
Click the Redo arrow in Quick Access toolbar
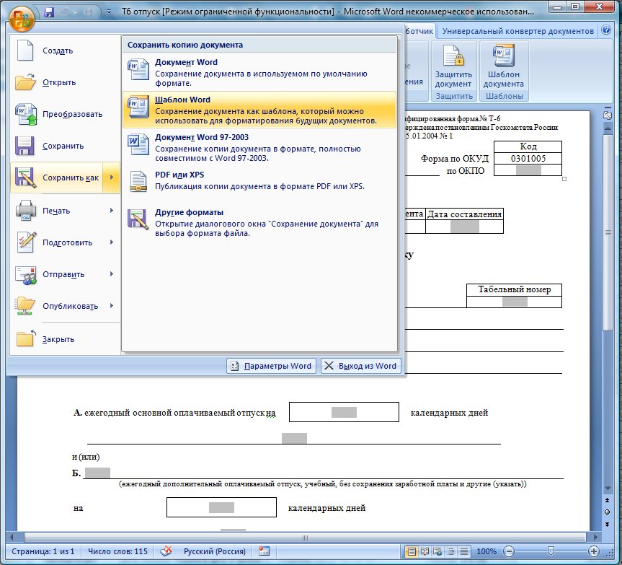88,12
